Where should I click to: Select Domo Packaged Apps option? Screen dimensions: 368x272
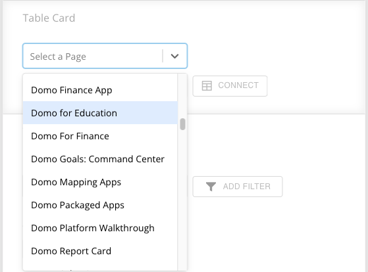(x=100, y=205)
